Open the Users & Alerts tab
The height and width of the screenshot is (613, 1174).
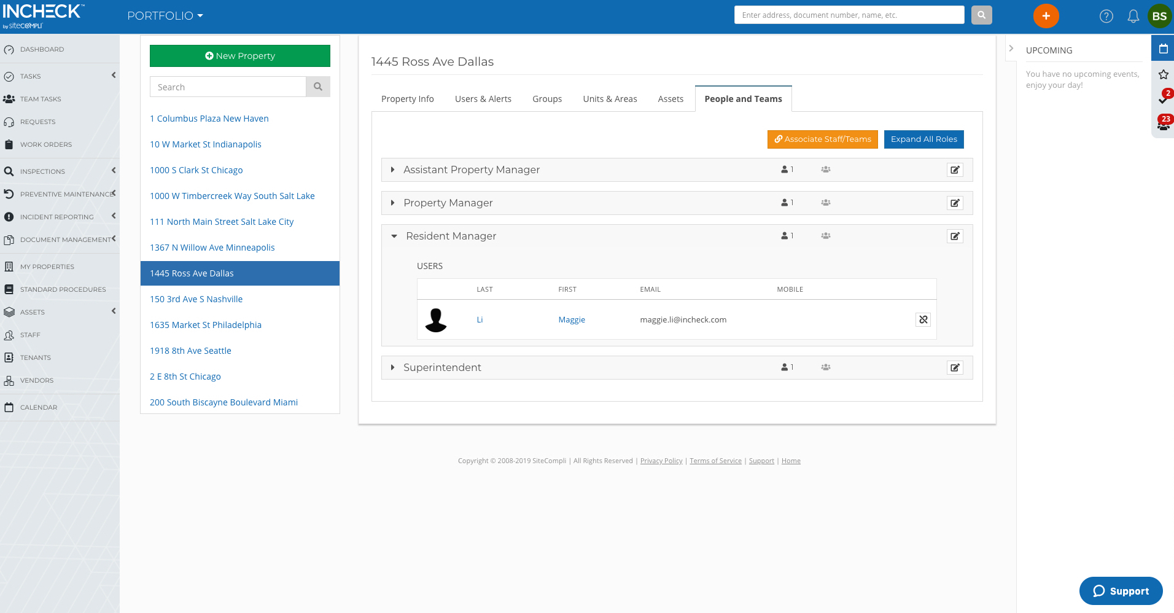(483, 99)
